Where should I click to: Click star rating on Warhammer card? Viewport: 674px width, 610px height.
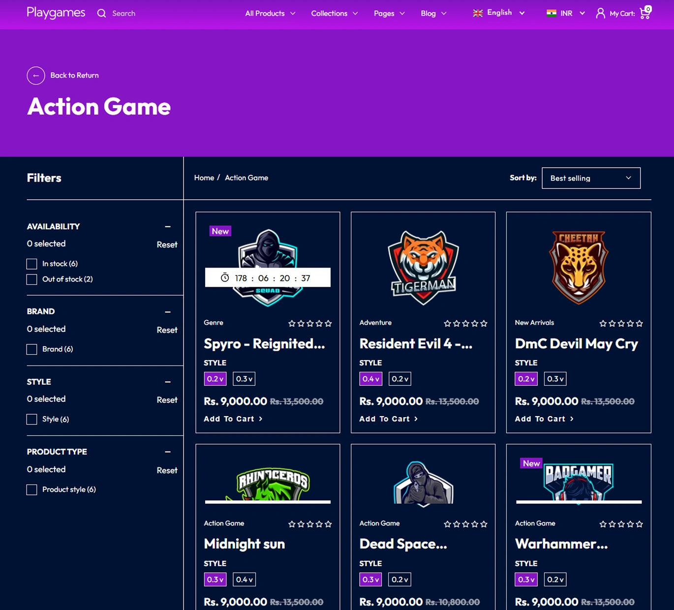click(621, 524)
